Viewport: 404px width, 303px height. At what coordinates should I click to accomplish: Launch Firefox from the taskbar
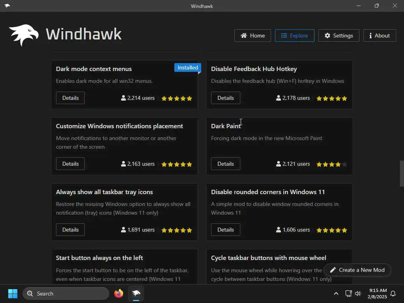(119, 294)
